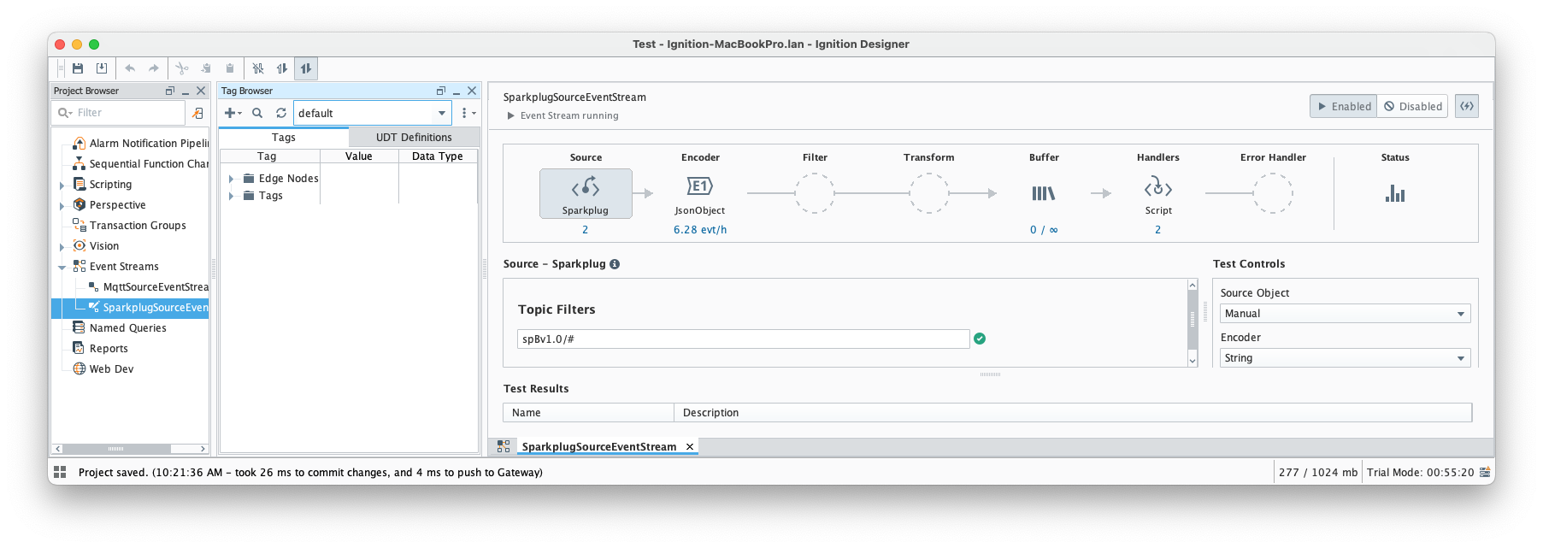Float the Tag Browser panel
This screenshot has height=548, width=1543.
tap(441, 91)
